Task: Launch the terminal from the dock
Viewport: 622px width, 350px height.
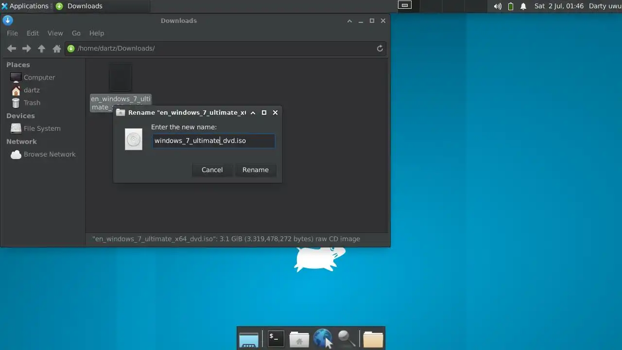Action: click(276, 338)
